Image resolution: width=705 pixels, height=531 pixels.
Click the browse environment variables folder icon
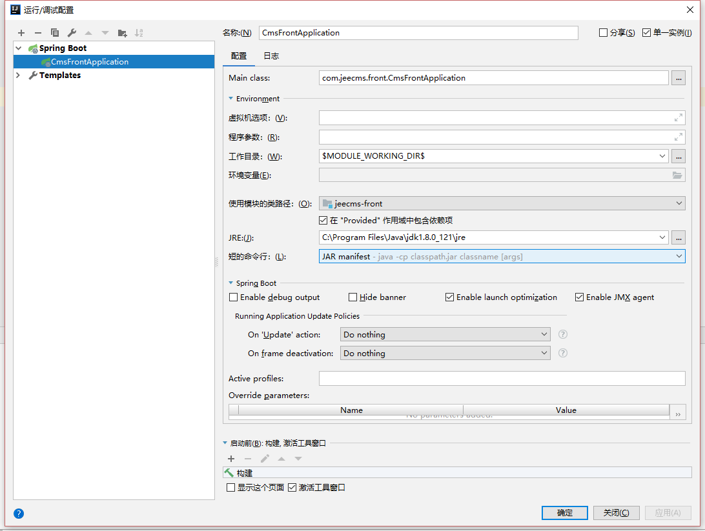[x=677, y=175]
